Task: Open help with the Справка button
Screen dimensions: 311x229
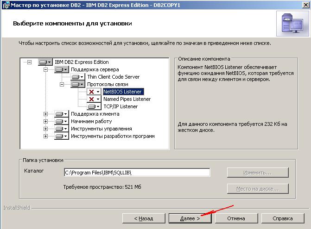Action: (283, 218)
